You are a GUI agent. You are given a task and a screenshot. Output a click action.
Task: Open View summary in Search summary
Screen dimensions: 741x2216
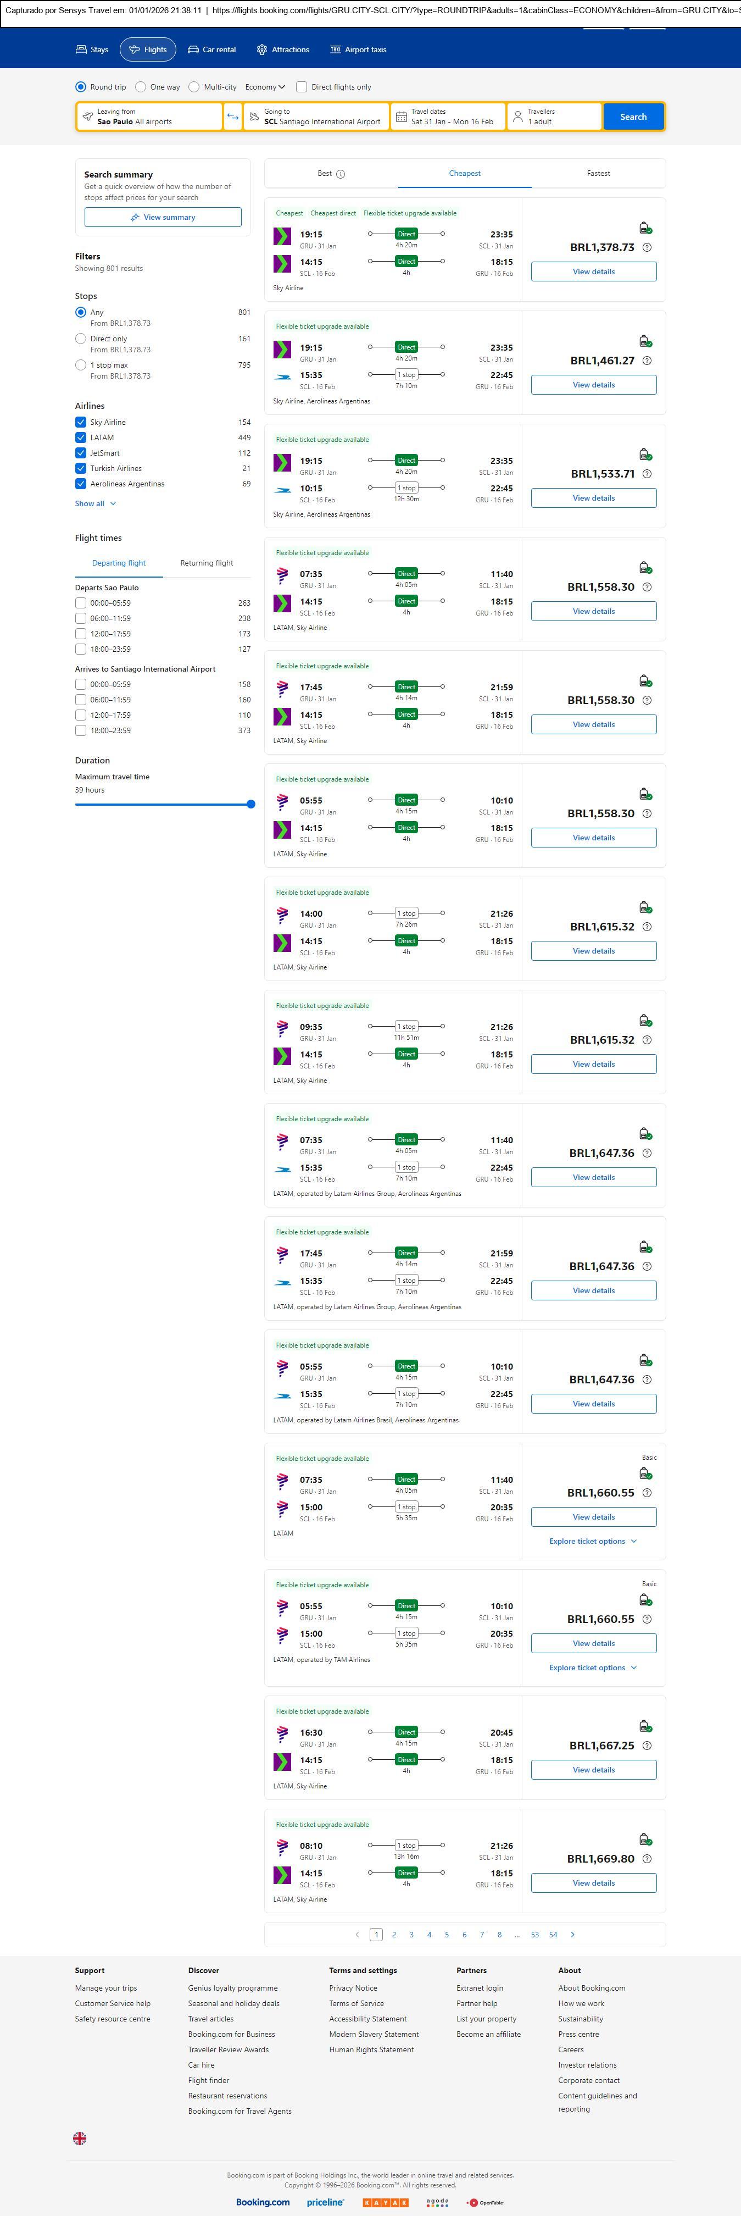163,218
